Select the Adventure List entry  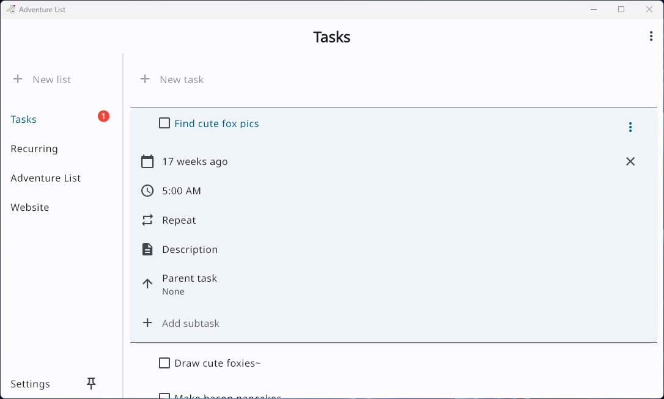click(x=46, y=178)
